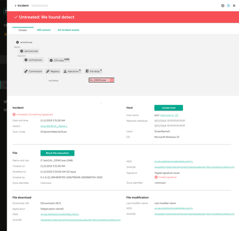Select the svchost.exe process node
This screenshot has height=231, width=239.
tap(33, 60)
